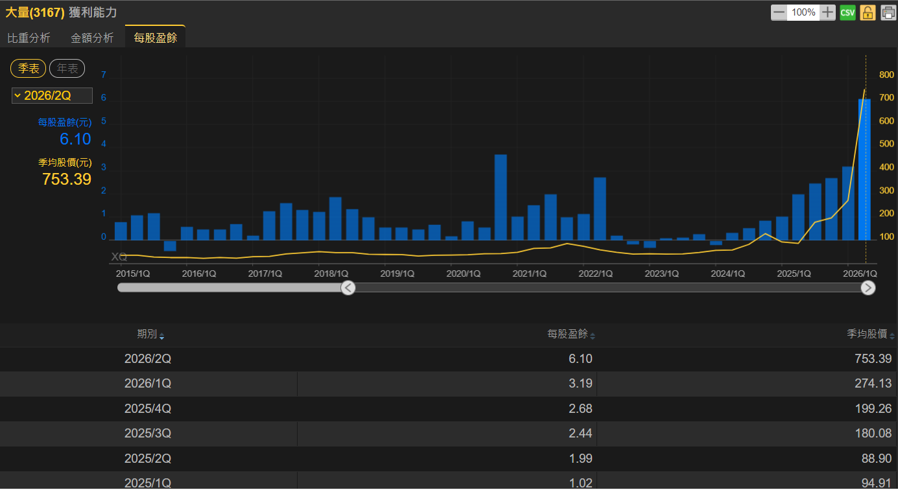
Task: Toggle the orange lock icon
Action: coord(868,12)
